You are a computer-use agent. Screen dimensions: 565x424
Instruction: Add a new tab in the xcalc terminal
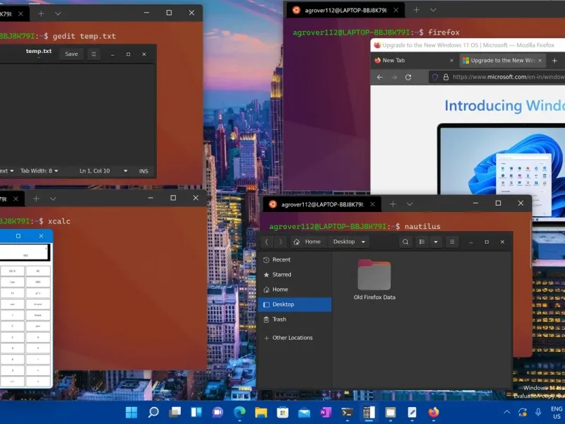coord(36,199)
